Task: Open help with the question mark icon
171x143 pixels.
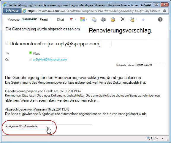Action: click(x=160, y=19)
